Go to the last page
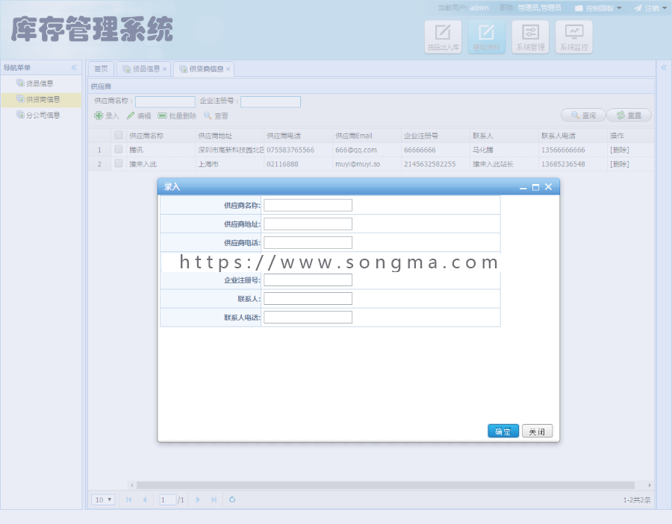The height and width of the screenshot is (524, 672). coord(214,499)
